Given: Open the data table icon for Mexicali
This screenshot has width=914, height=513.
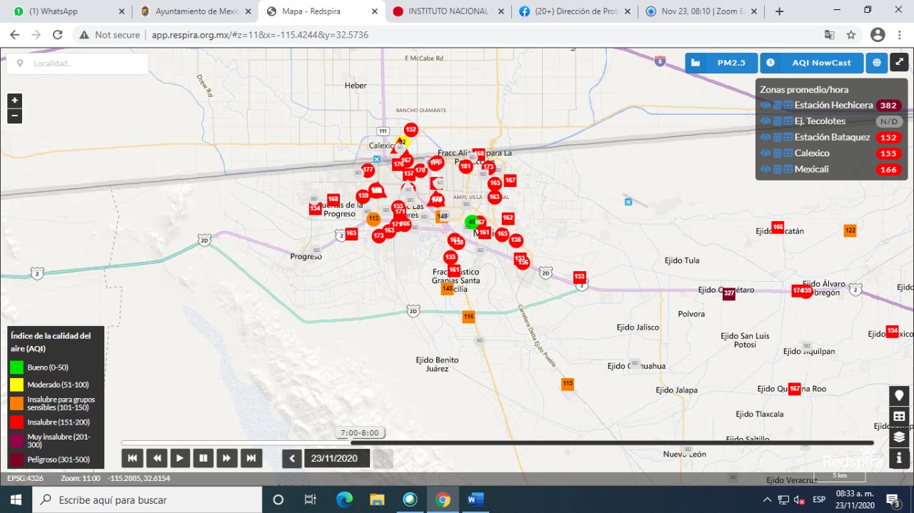Looking at the screenshot, I should pos(788,169).
